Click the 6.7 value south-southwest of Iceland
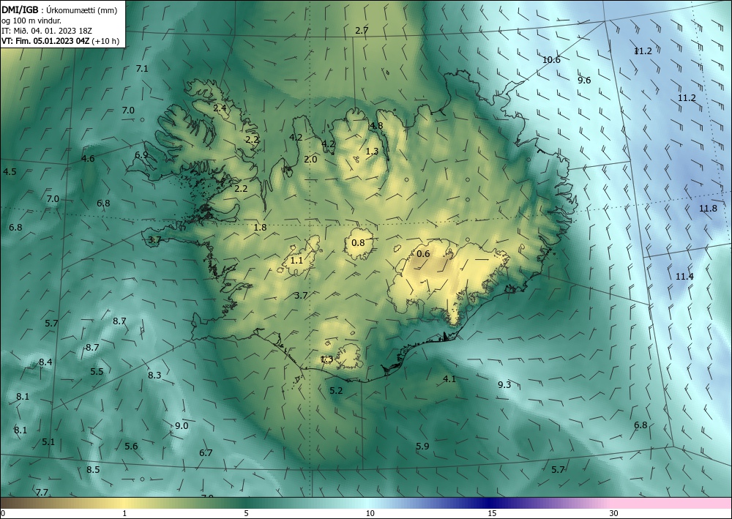 click(206, 452)
